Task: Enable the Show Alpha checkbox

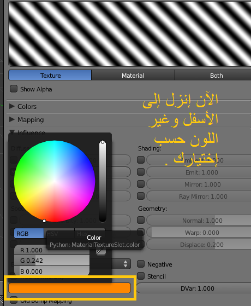Action: click(14, 89)
